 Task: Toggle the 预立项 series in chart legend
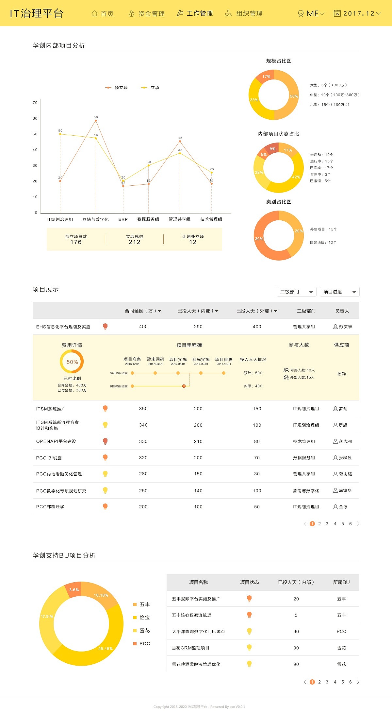116,88
